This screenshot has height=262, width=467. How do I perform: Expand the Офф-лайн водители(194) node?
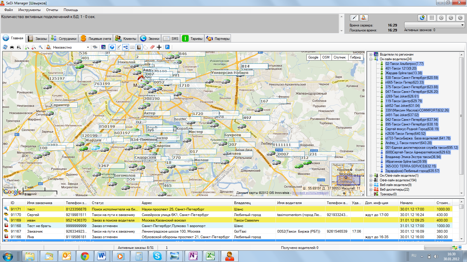[371, 180]
